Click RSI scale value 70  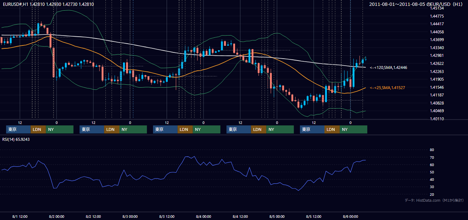[432, 157]
